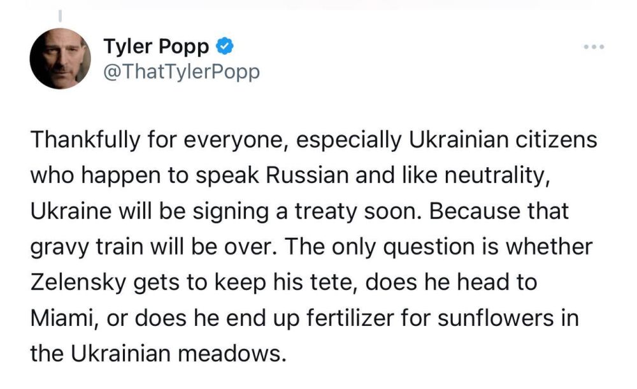
Task: Select the verified checkmark to view verification info
Action: click(224, 45)
